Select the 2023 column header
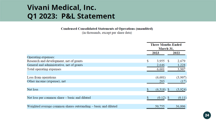Image resolution: width=216 pixels, height=121 pixels. (x=156, y=53)
